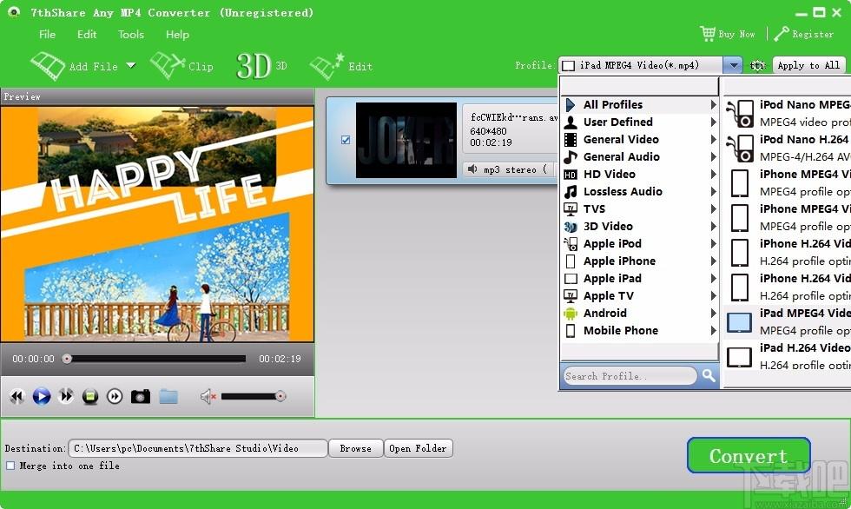This screenshot has width=851, height=509.
Task: Expand General Video category
Action: pos(639,140)
